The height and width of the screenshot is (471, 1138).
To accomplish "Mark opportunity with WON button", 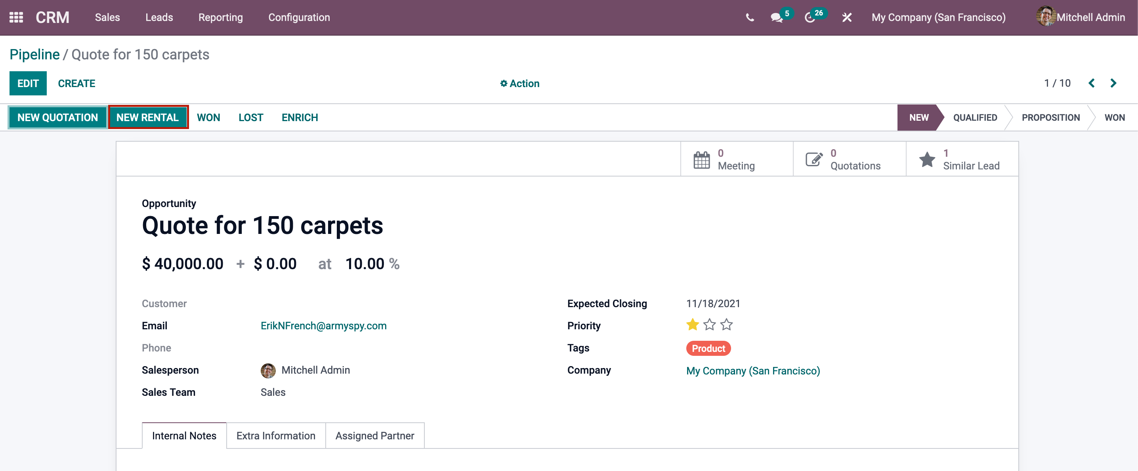I will [208, 118].
